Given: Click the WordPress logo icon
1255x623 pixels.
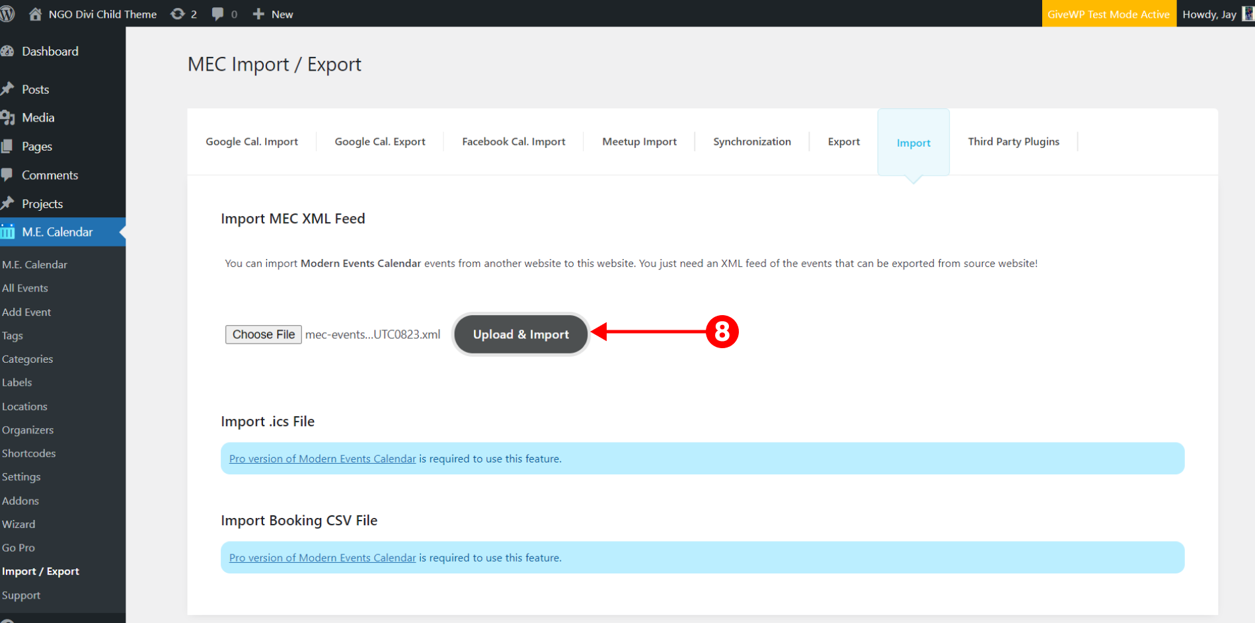Looking at the screenshot, I should pos(7,14).
